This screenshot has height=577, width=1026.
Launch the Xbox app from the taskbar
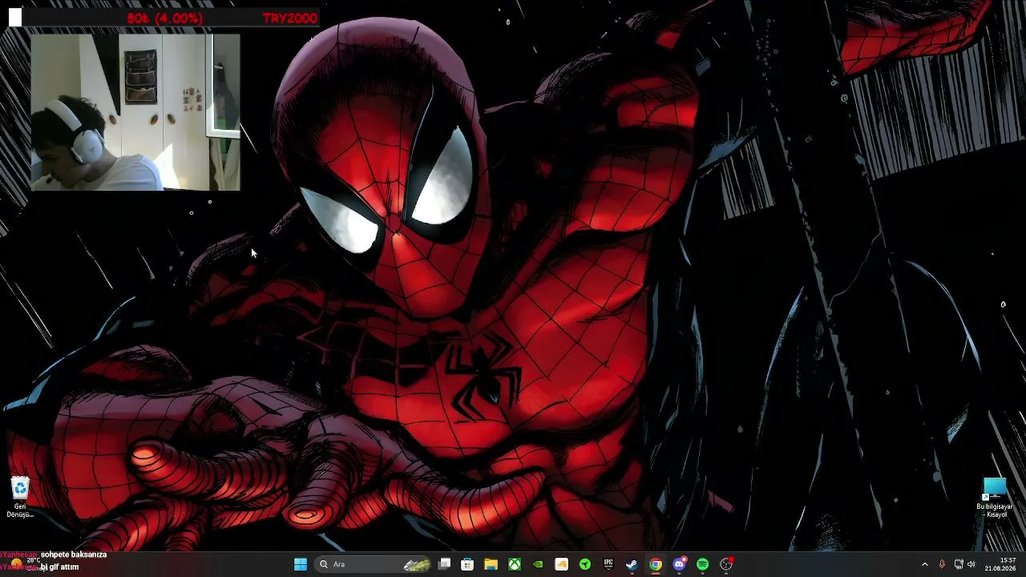[514, 564]
